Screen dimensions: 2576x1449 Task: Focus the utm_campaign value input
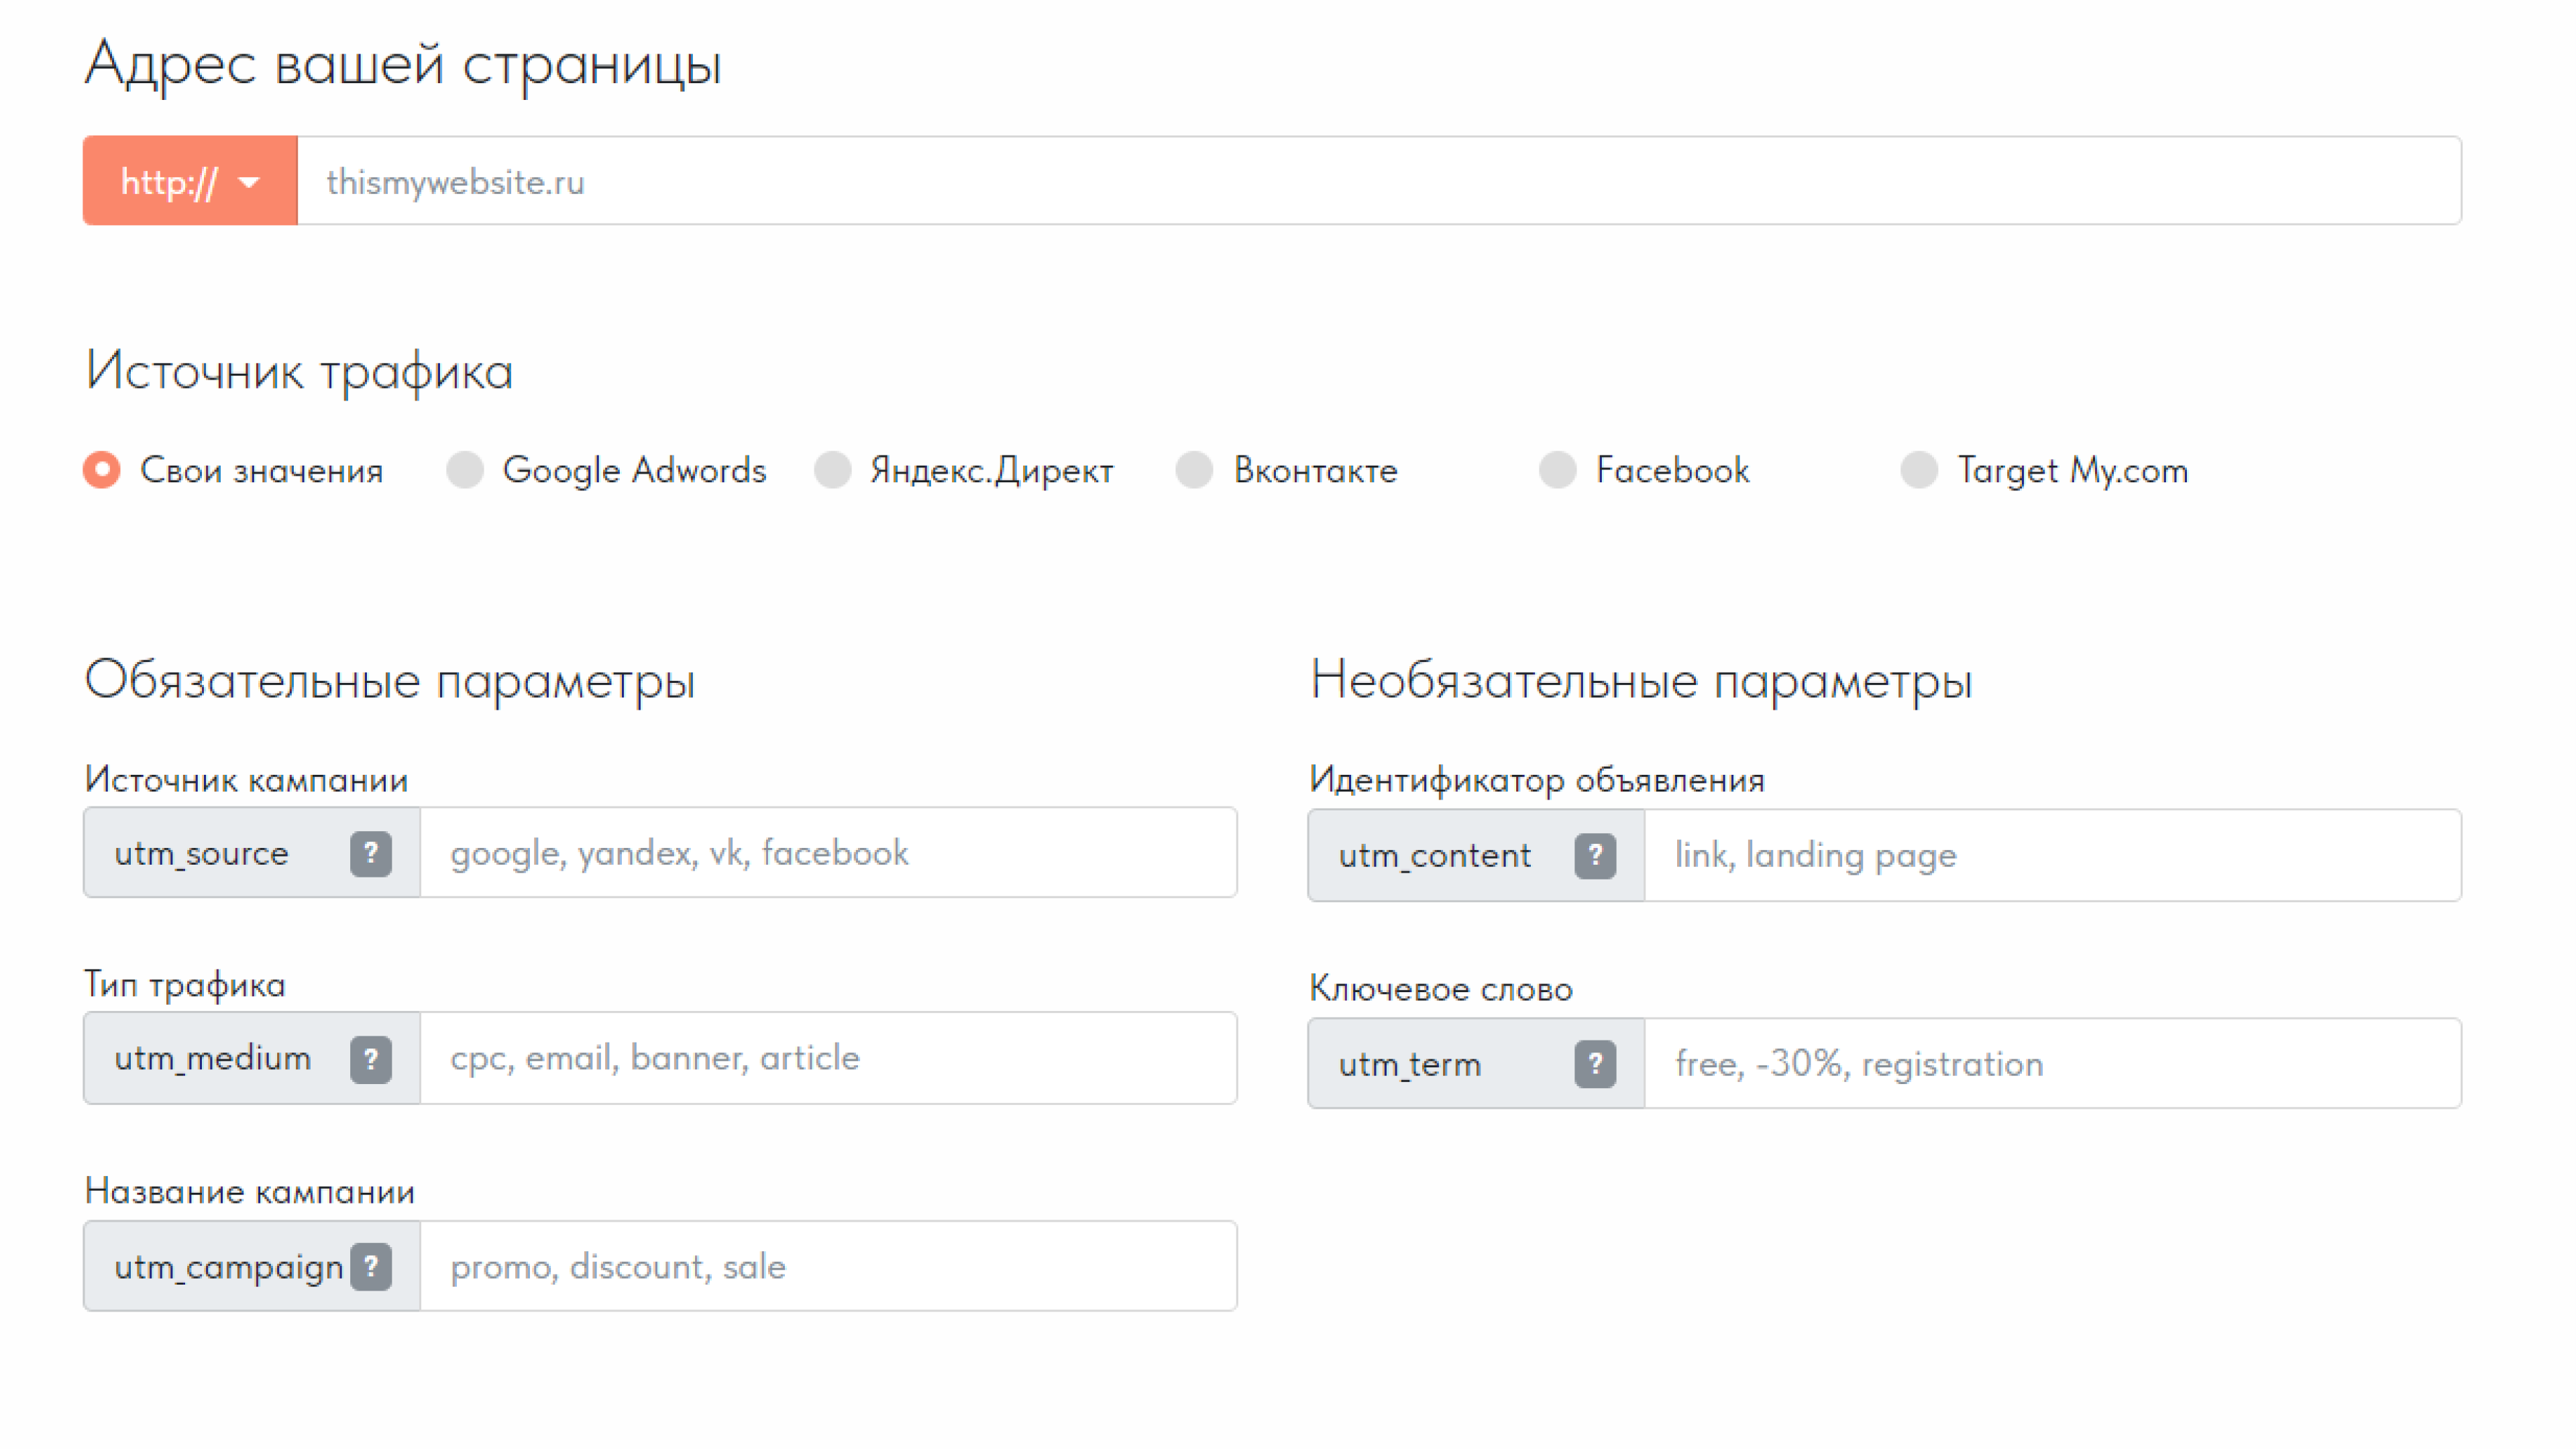click(828, 1266)
